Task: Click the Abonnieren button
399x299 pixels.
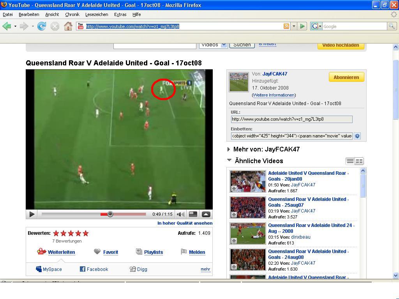Action: click(x=346, y=77)
